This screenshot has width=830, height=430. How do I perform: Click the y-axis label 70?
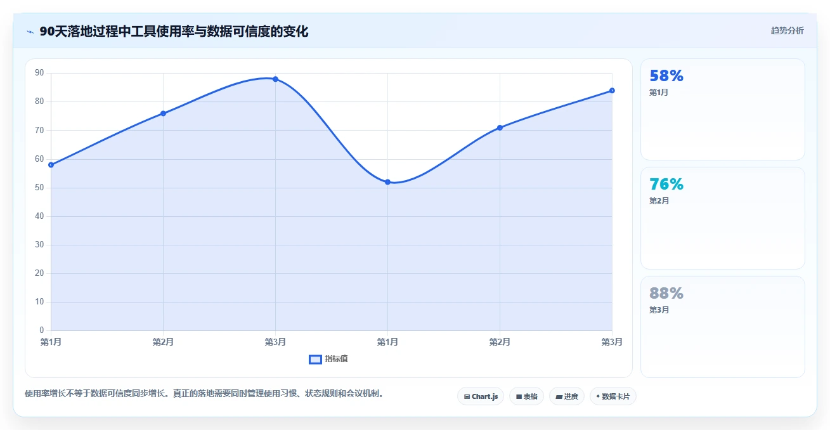pyautogui.click(x=39, y=130)
